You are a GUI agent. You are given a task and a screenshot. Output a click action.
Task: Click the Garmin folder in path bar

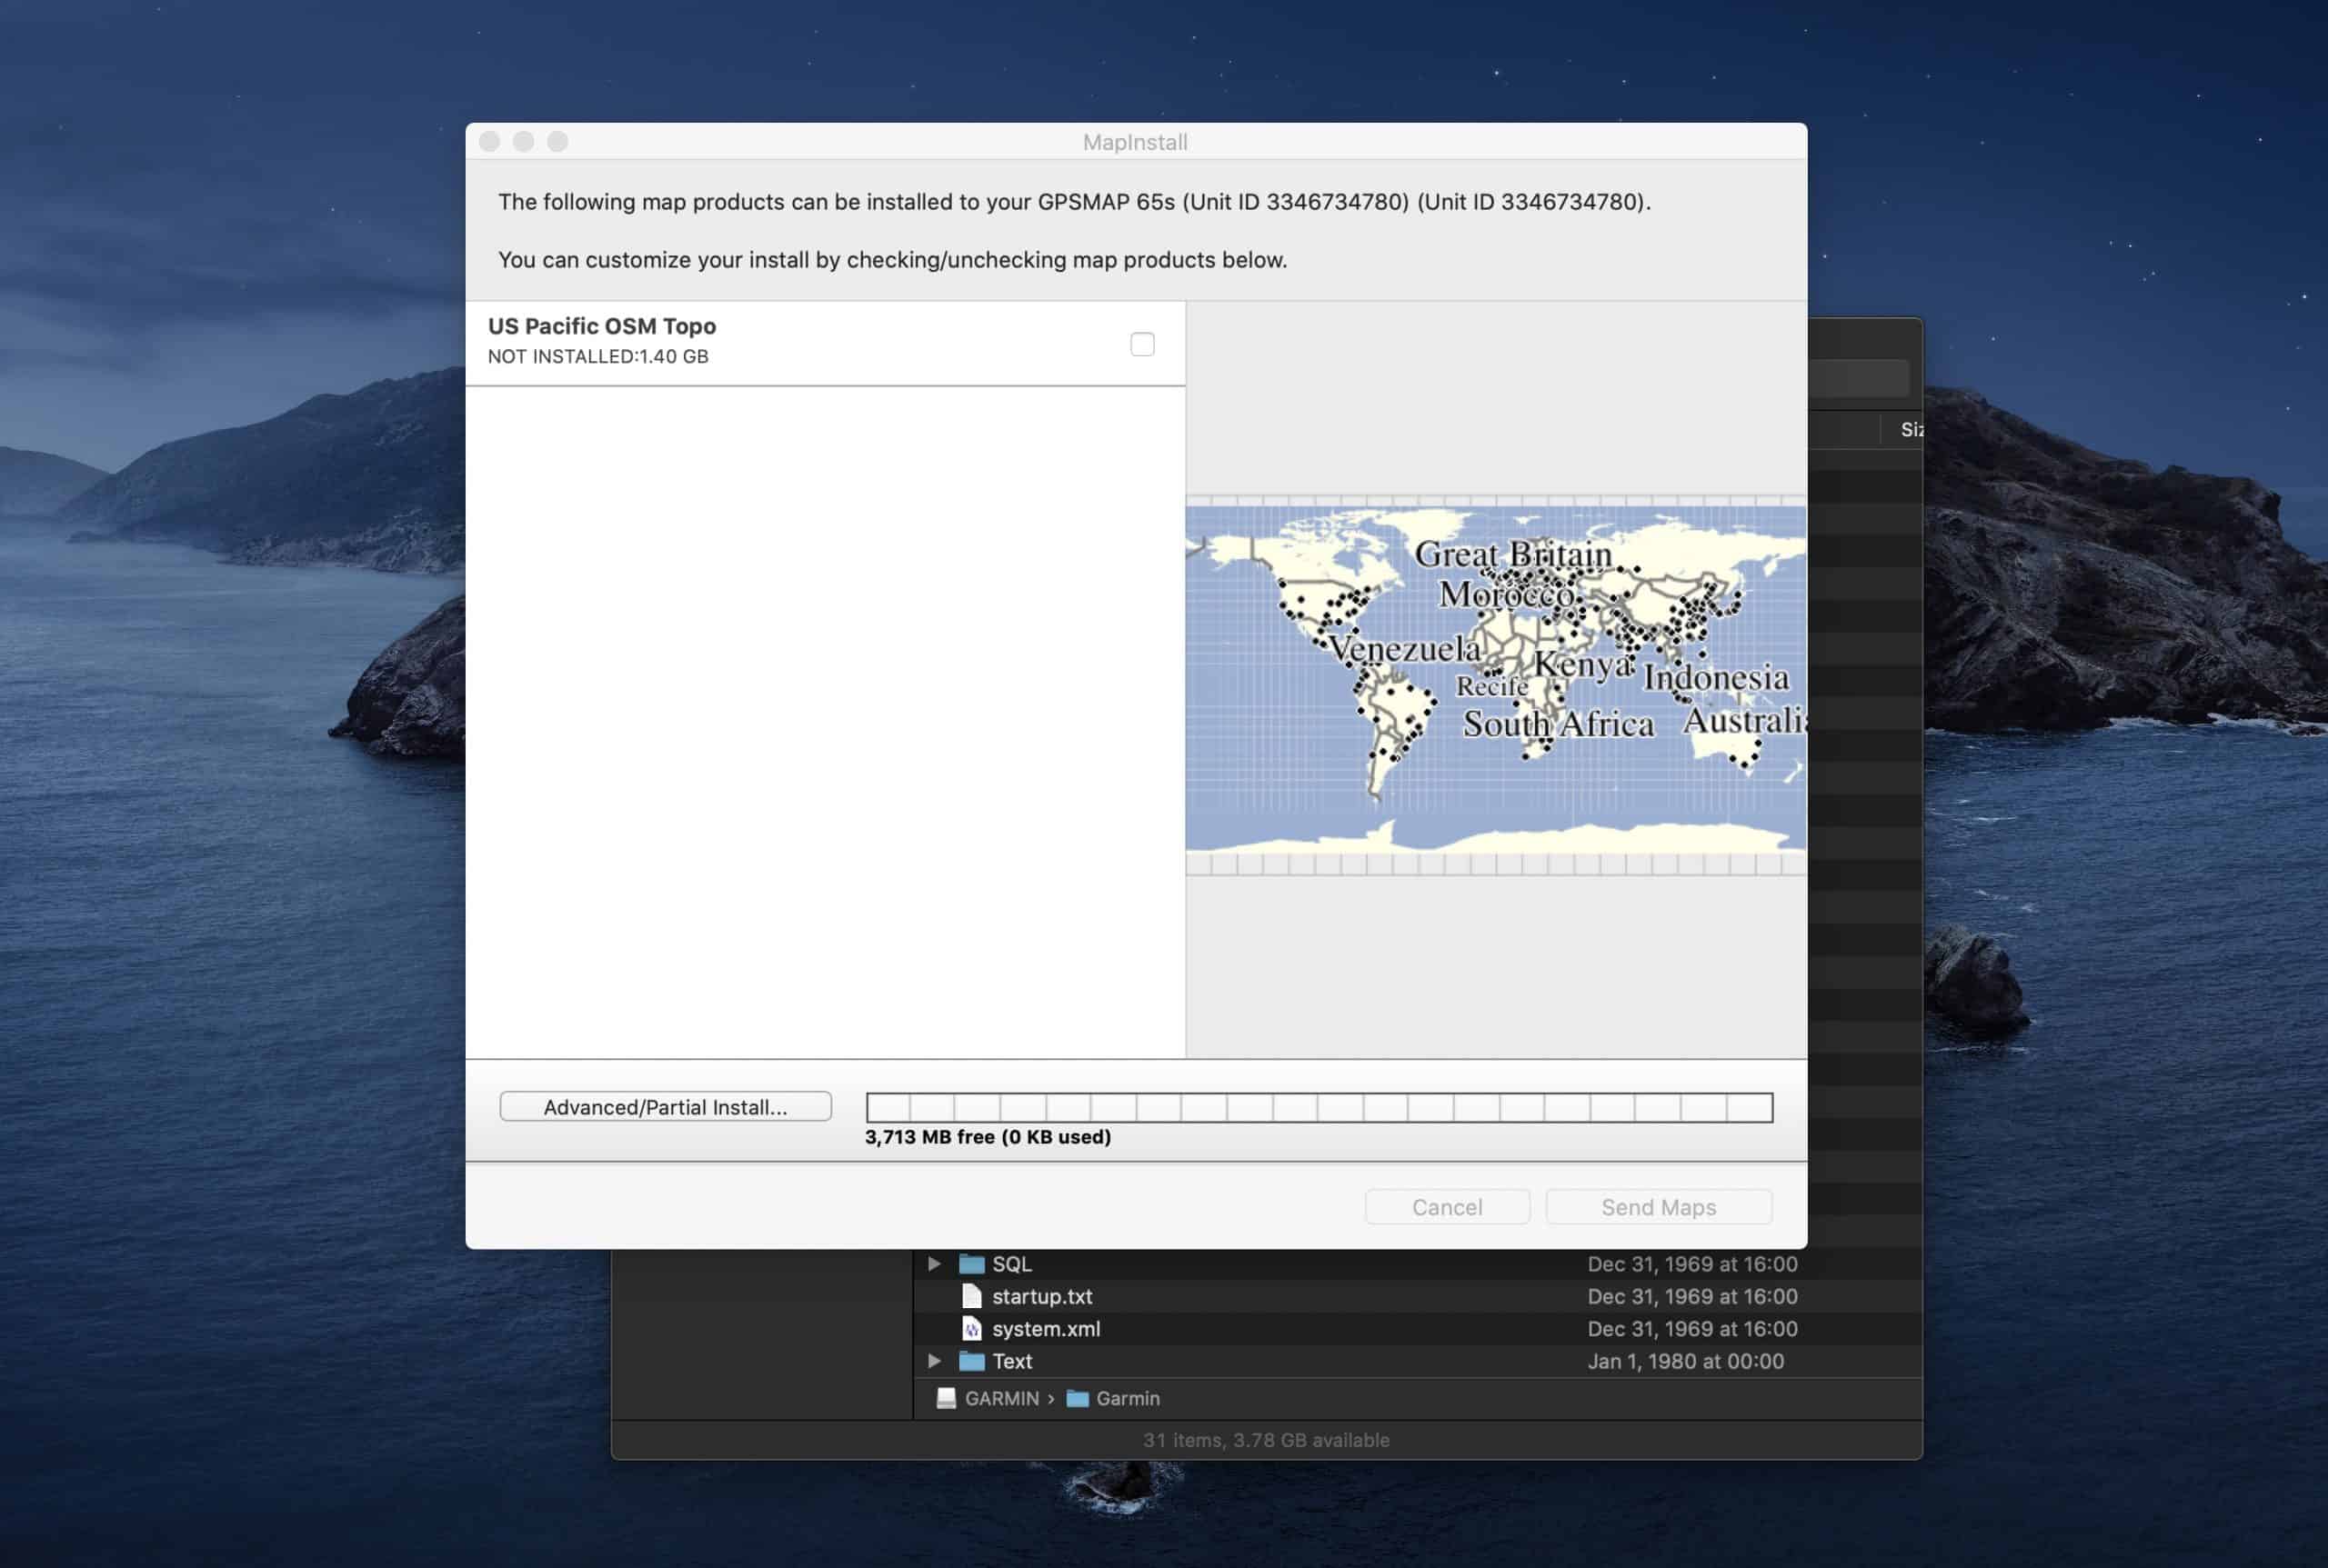click(1113, 1398)
